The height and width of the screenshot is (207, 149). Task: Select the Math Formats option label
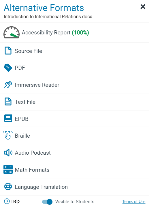[x=32, y=170]
